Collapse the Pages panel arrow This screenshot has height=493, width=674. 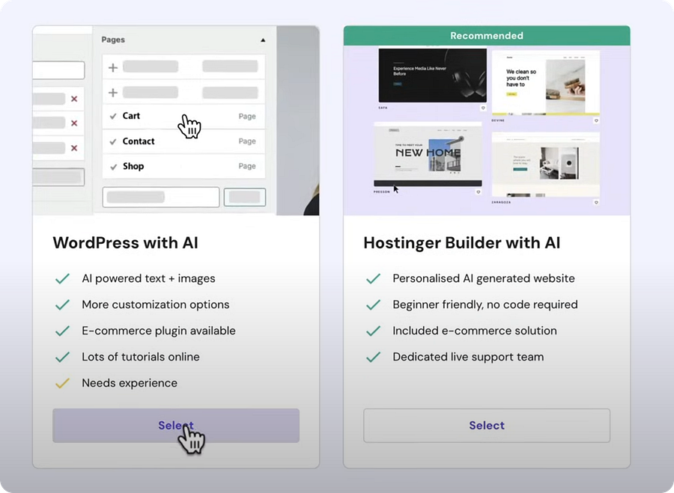coord(263,40)
